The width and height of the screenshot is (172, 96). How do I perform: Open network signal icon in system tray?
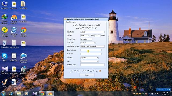155,94
